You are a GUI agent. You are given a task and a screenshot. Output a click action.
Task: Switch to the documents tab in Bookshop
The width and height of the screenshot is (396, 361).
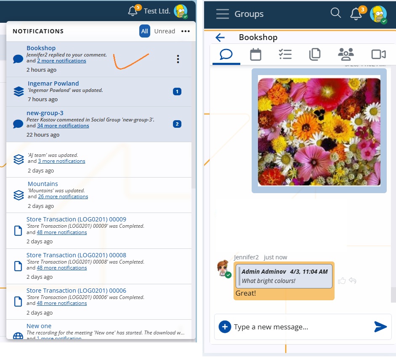[315, 54]
